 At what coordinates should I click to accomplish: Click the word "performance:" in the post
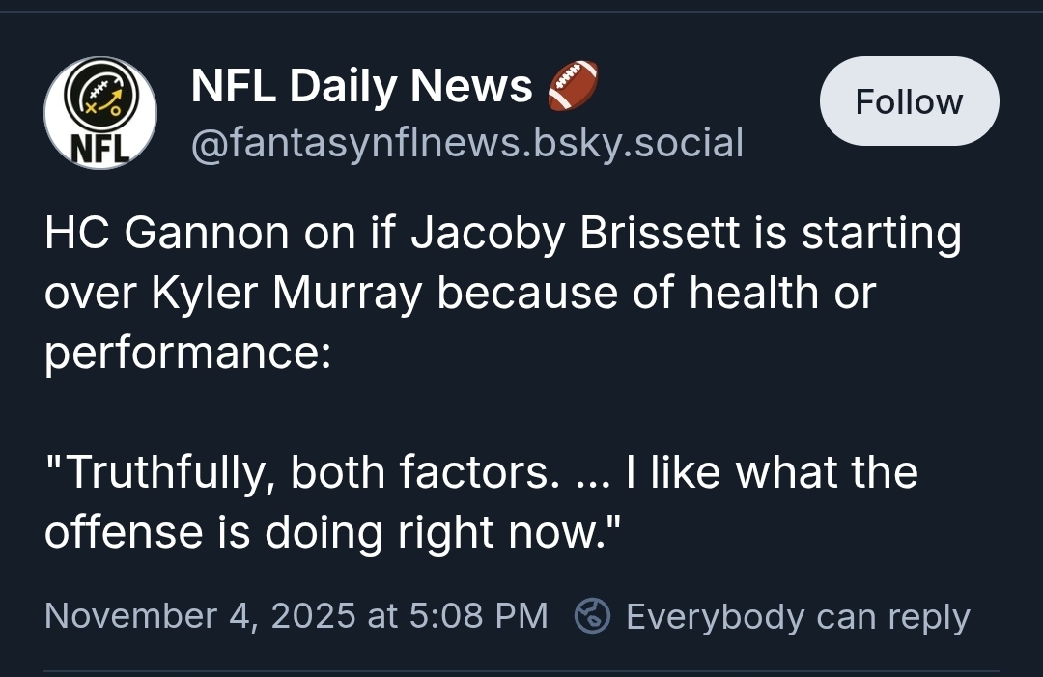coord(187,353)
